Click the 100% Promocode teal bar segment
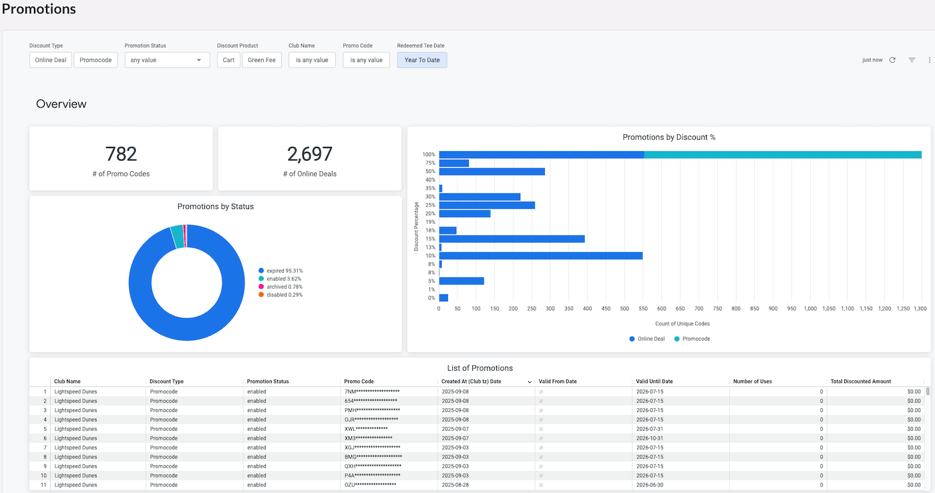The height and width of the screenshot is (493, 935). tap(781, 155)
